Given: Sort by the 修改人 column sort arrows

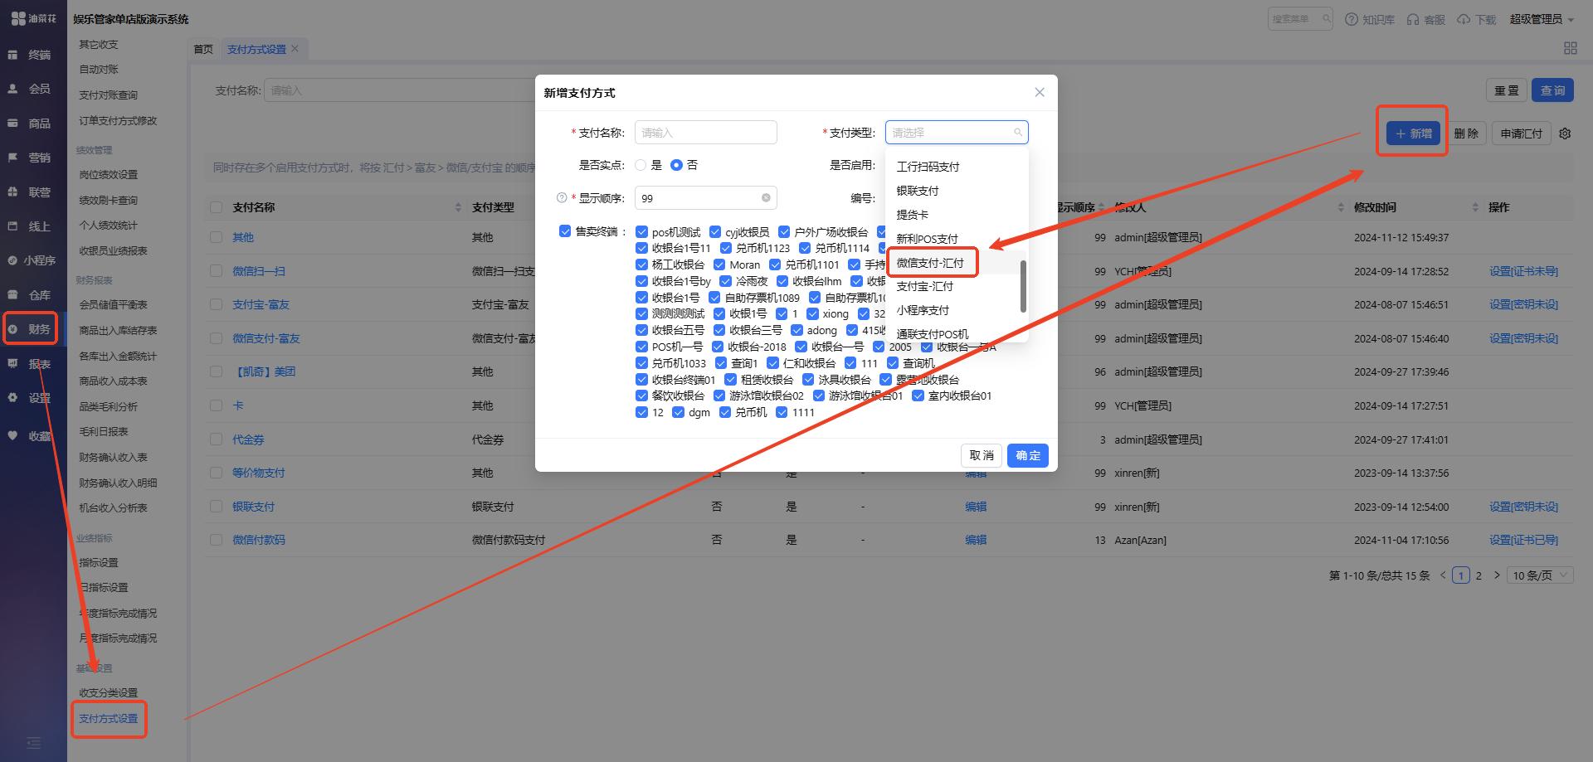Looking at the screenshot, I should point(1341,207).
